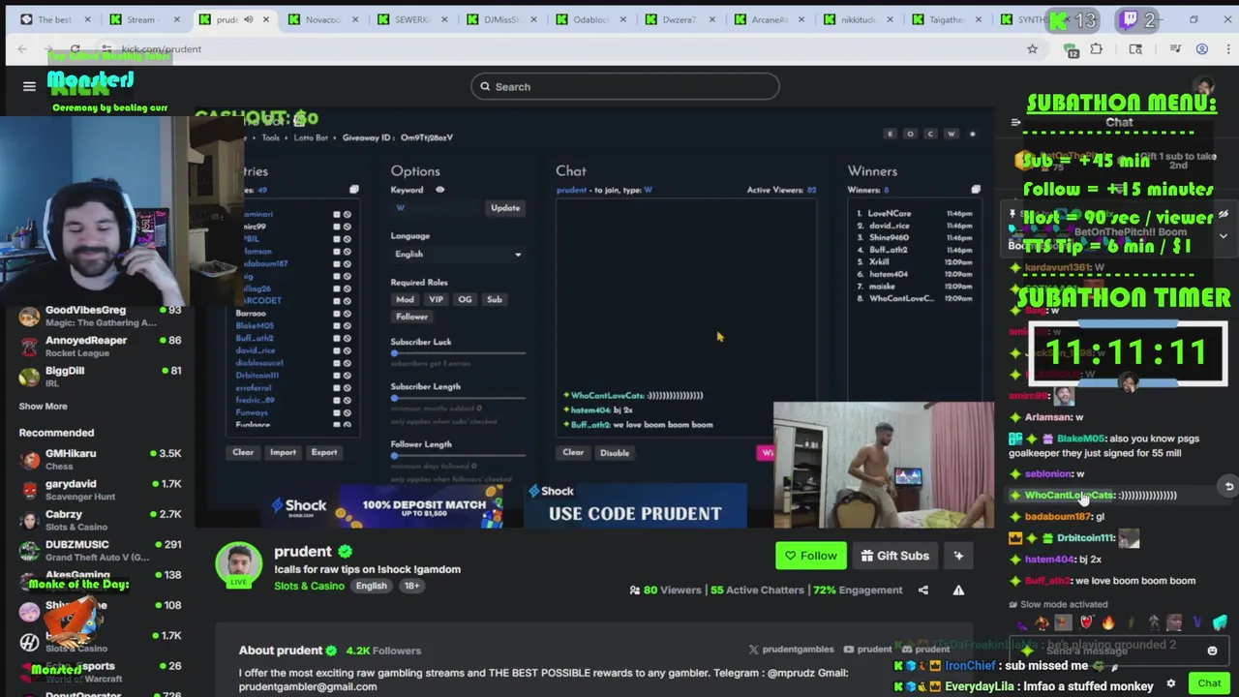Toggle the VIP required role
Screen dimensions: 1239x697
click(x=436, y=299)
